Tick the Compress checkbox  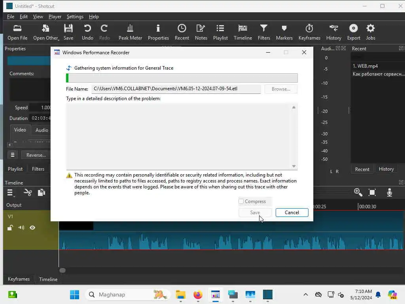(x=241, y=201)
